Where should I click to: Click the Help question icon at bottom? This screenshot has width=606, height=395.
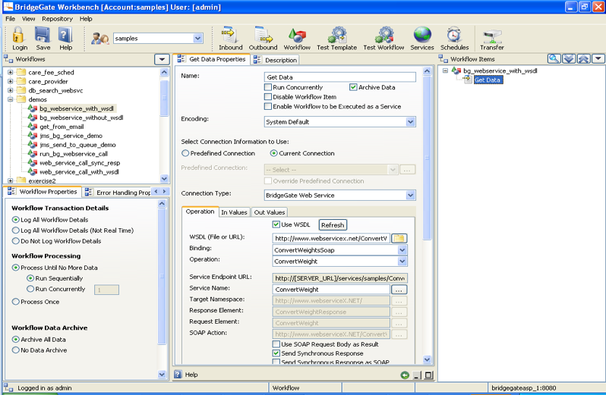pyautogui.click(x=178, y=375)
